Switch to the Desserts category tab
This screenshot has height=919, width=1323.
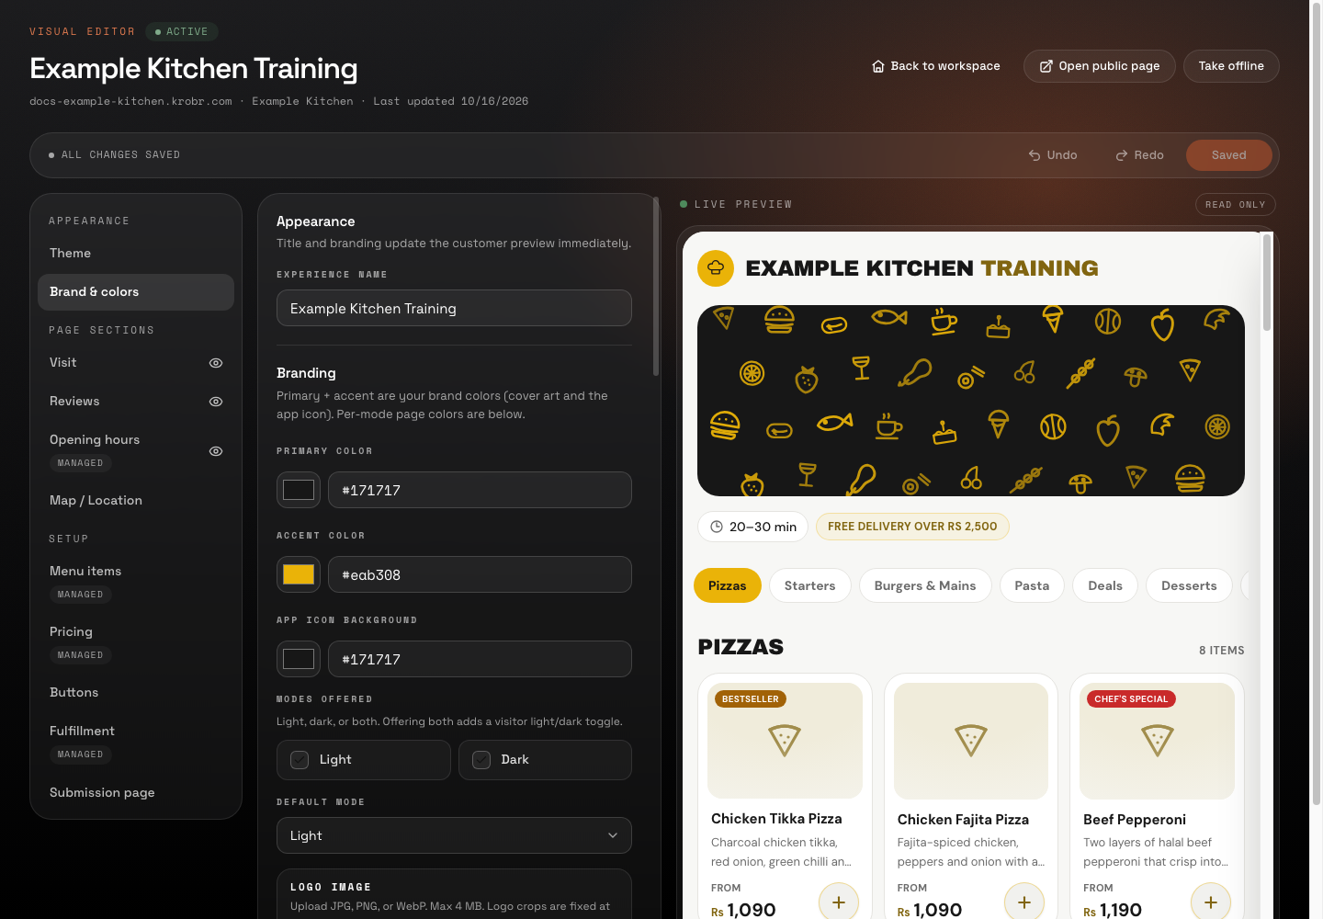(x=1189, y=585)
